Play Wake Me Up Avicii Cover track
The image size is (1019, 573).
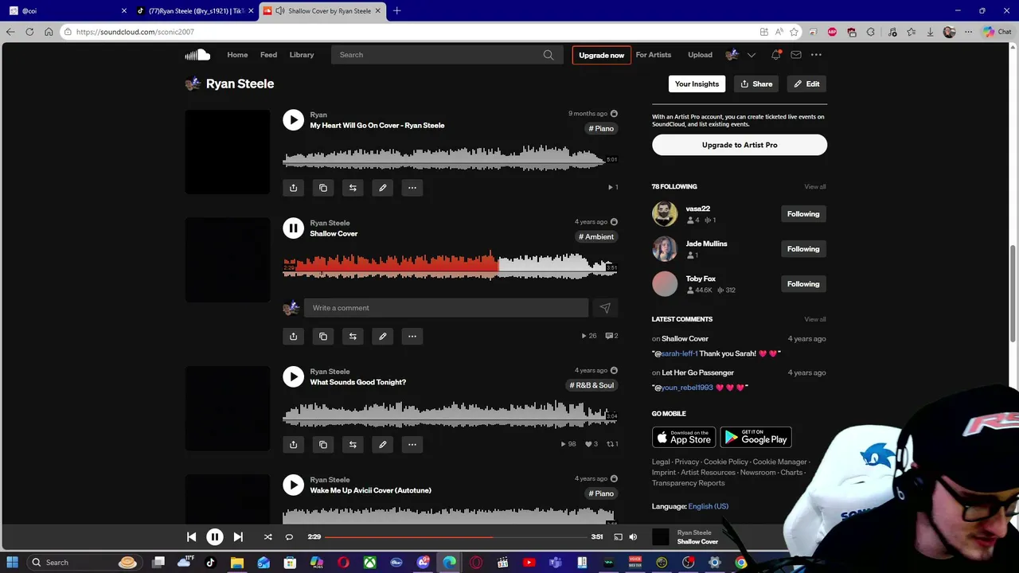point(293,485)
